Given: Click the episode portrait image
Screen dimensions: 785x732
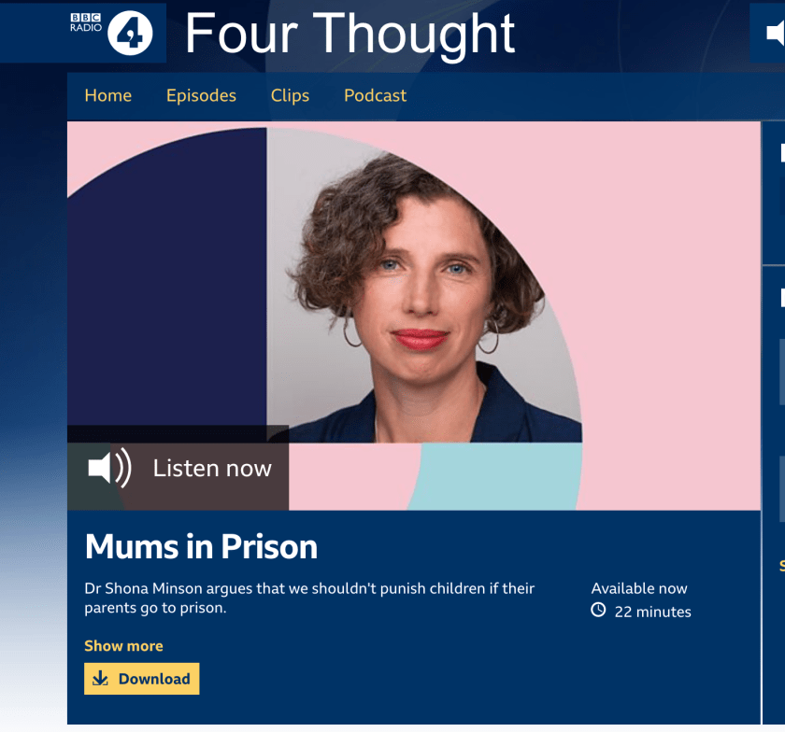Looking at the screenshot, I should pyautogui.click(x=414, y=316).
